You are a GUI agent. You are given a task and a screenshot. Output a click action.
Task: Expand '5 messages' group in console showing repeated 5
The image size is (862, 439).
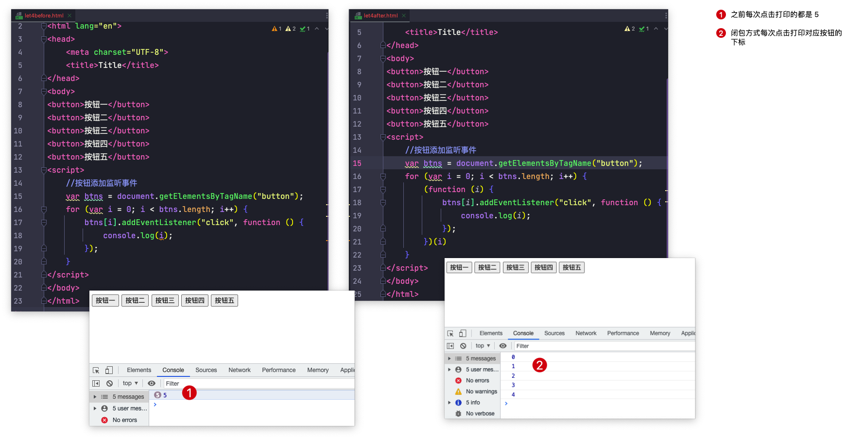pos(95,397)
